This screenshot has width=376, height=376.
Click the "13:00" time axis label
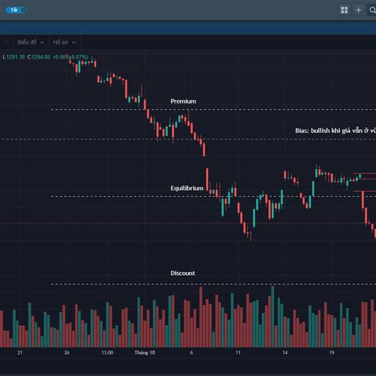[107, 353]
